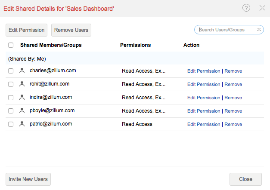
Task: Edit permission for rohit@zillum.com
Action: 203,84
